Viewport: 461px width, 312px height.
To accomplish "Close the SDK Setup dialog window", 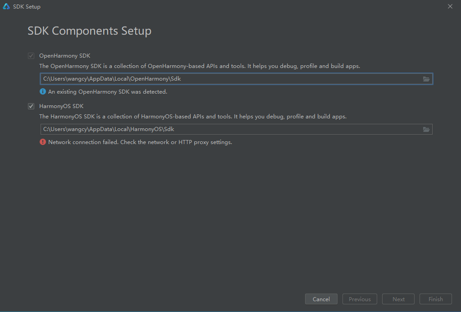I will click(450, 6).
